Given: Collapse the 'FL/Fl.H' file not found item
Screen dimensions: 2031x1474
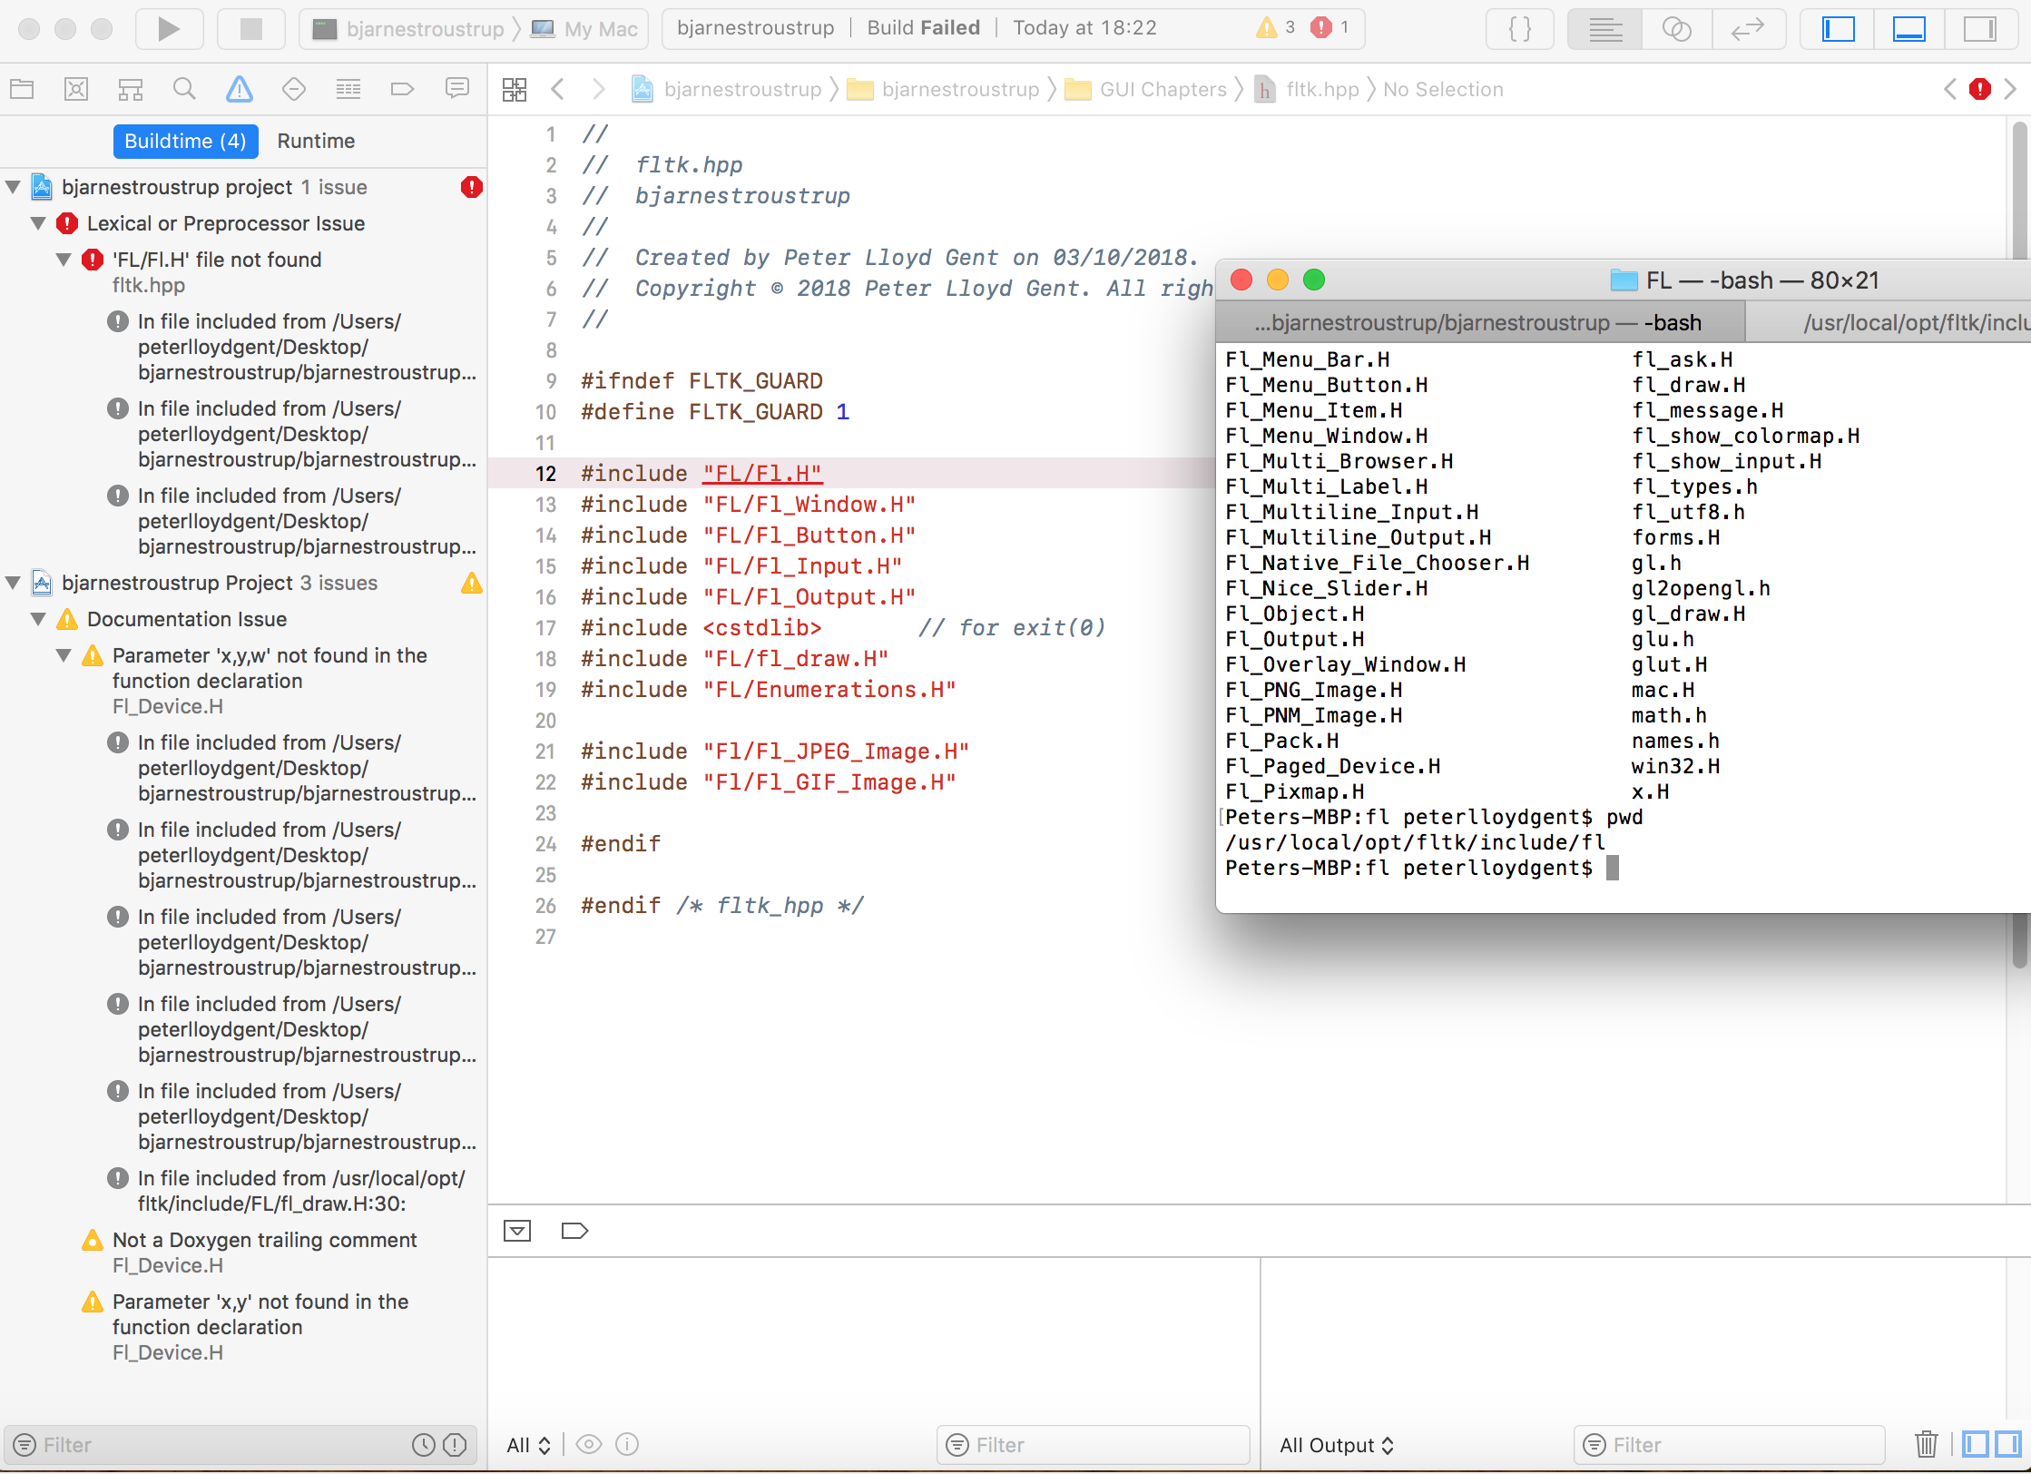Looking at the screenshot, I should click(x=64, y=260).
